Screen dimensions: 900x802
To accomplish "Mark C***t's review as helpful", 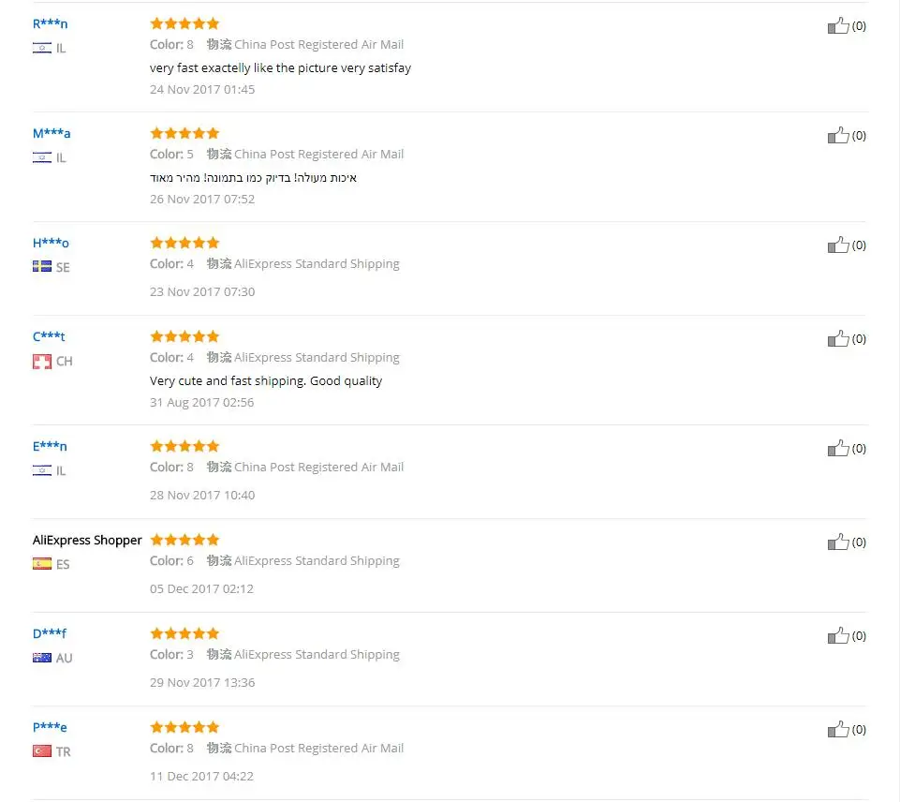I will 838,339.
